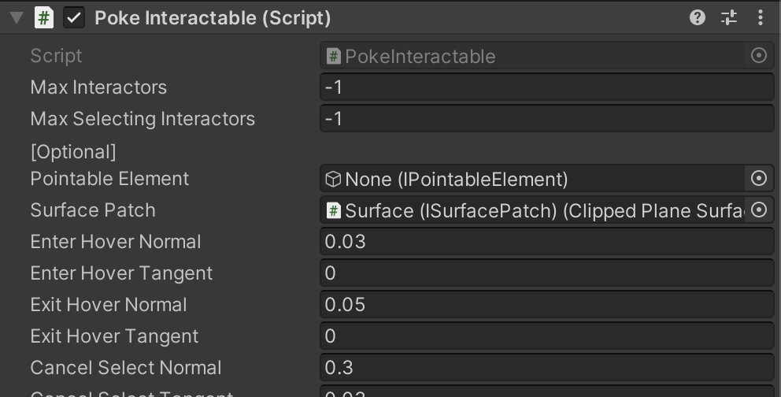The width and height of the screenshot is (781, 397).
Task: Open the component three-dot context menu
Action: tap(760, 17)
